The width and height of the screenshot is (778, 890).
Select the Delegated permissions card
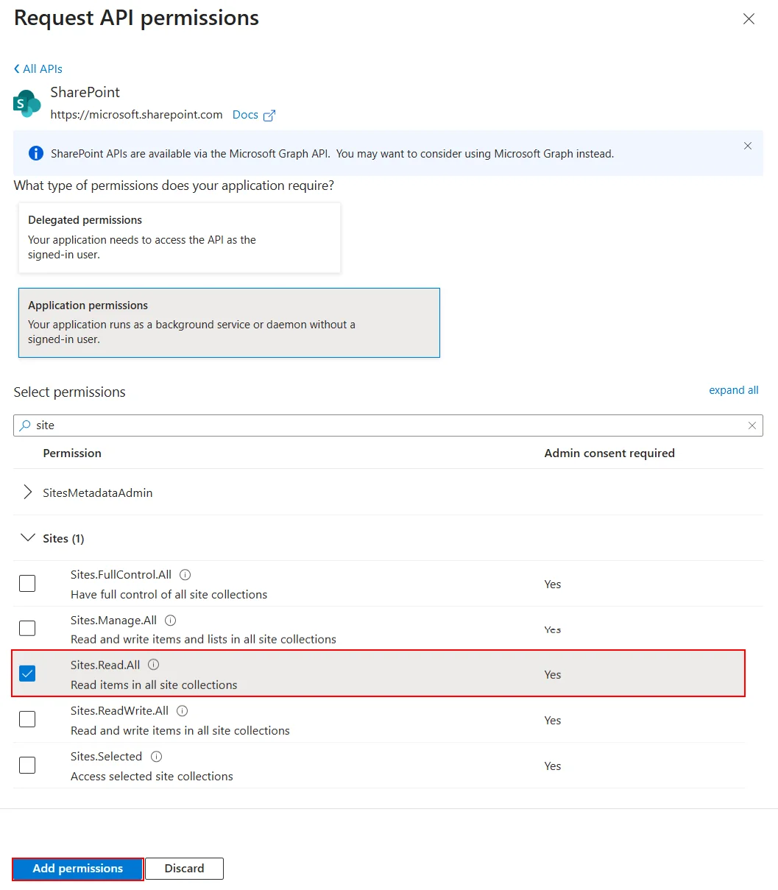(179, 237)
